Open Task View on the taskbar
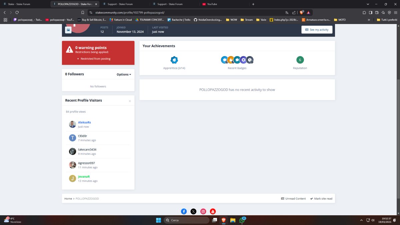 [215, 220]
